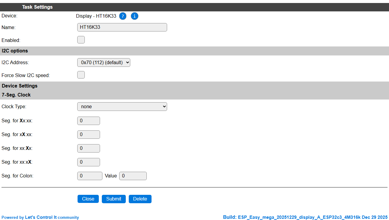The width and height of the screenshot is (389, 220).
Task: Click the Name: label
Action: (x=8, y=28)
